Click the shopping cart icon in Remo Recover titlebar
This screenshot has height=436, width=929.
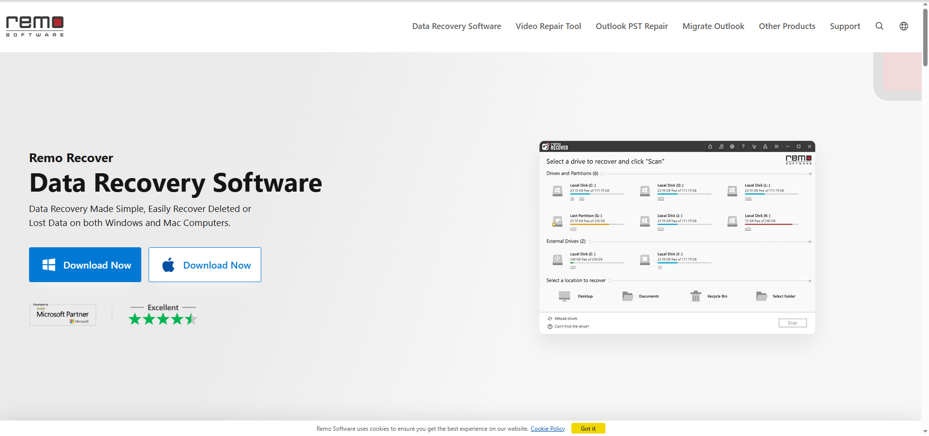click(754, 147)
